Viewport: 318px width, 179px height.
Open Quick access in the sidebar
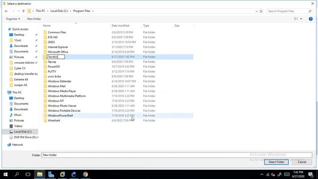(x=20, y=29)
